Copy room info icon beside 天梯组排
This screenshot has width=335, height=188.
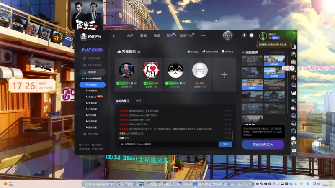pos(139,52)
